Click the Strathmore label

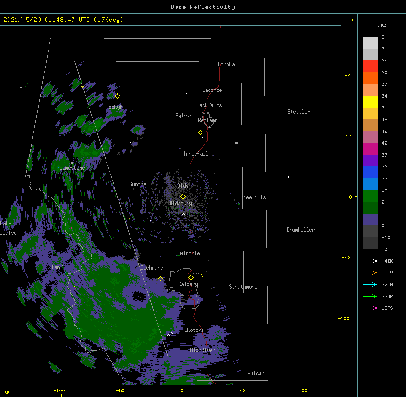[243, 287]
